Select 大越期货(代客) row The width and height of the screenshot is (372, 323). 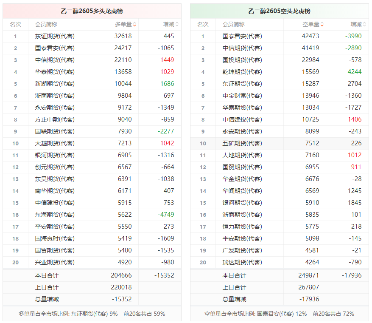point(92,143)
